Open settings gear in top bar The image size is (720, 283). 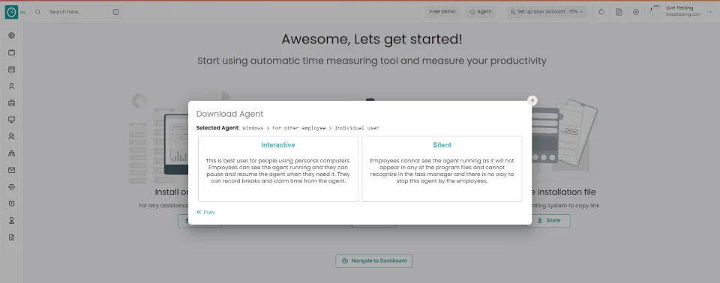[635, 12]
